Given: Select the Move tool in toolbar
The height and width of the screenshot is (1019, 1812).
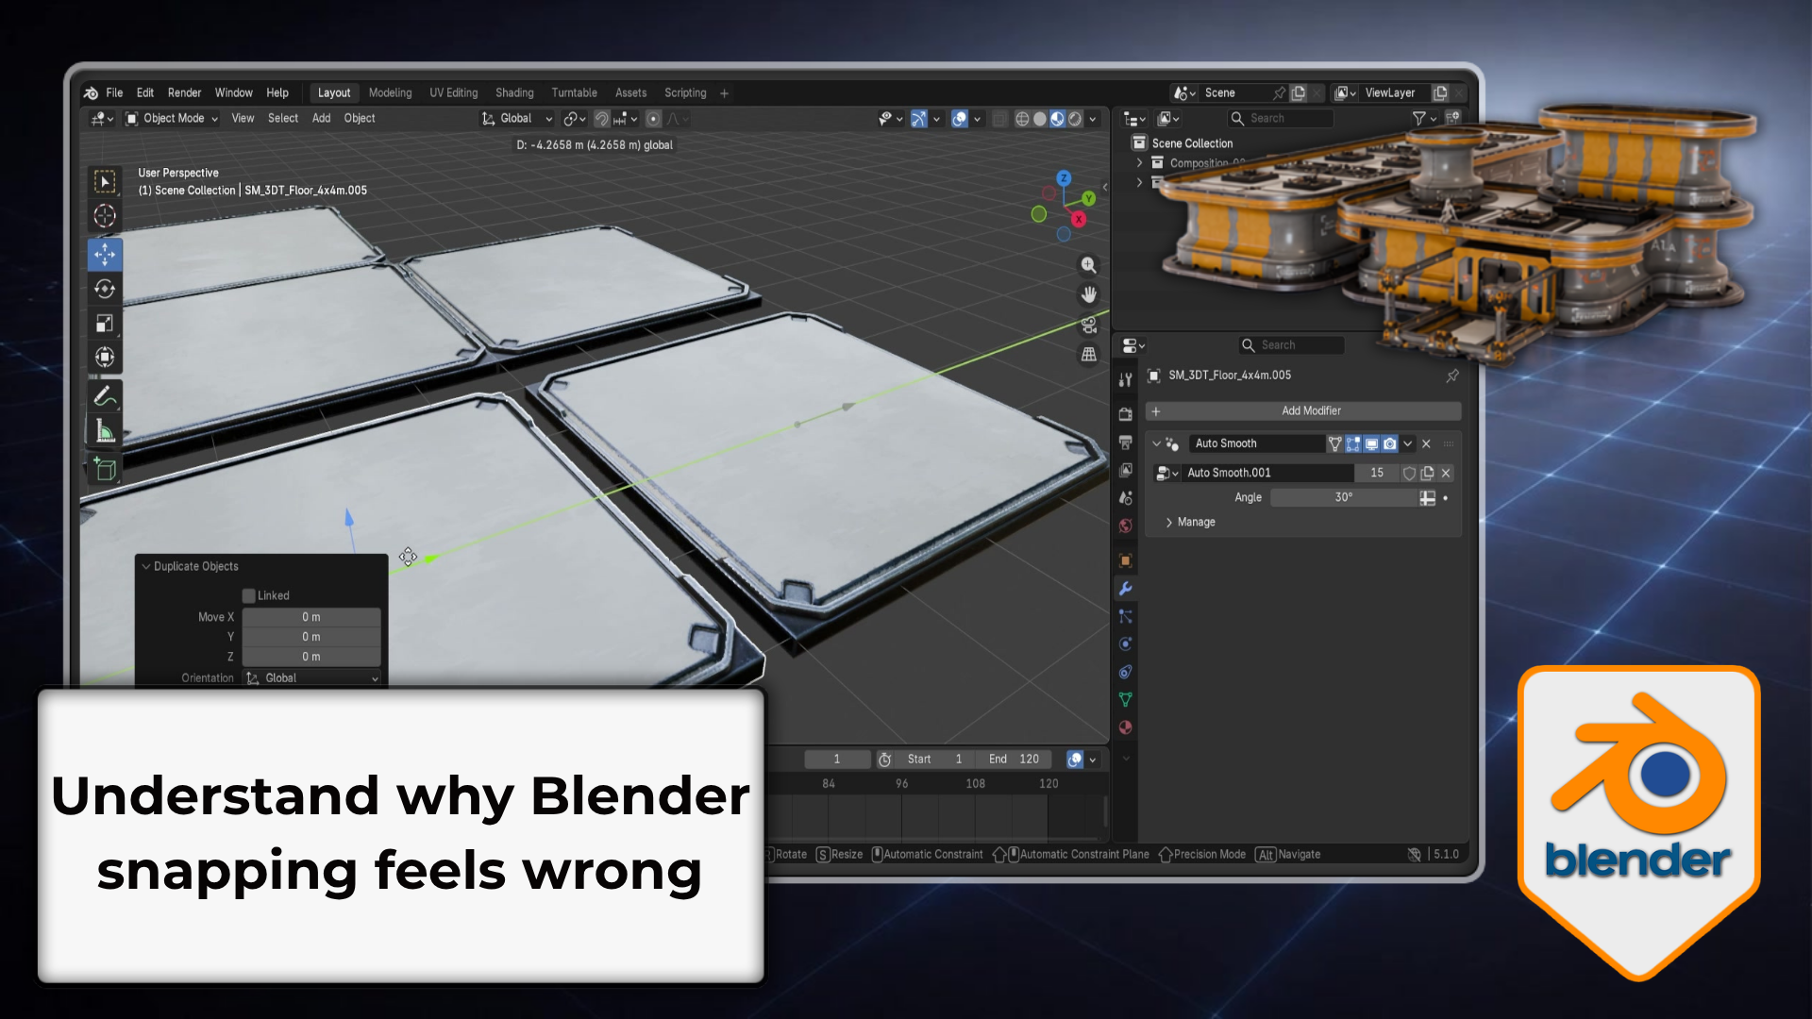Looking at the screenshot, I should click(x=105, y=254).
